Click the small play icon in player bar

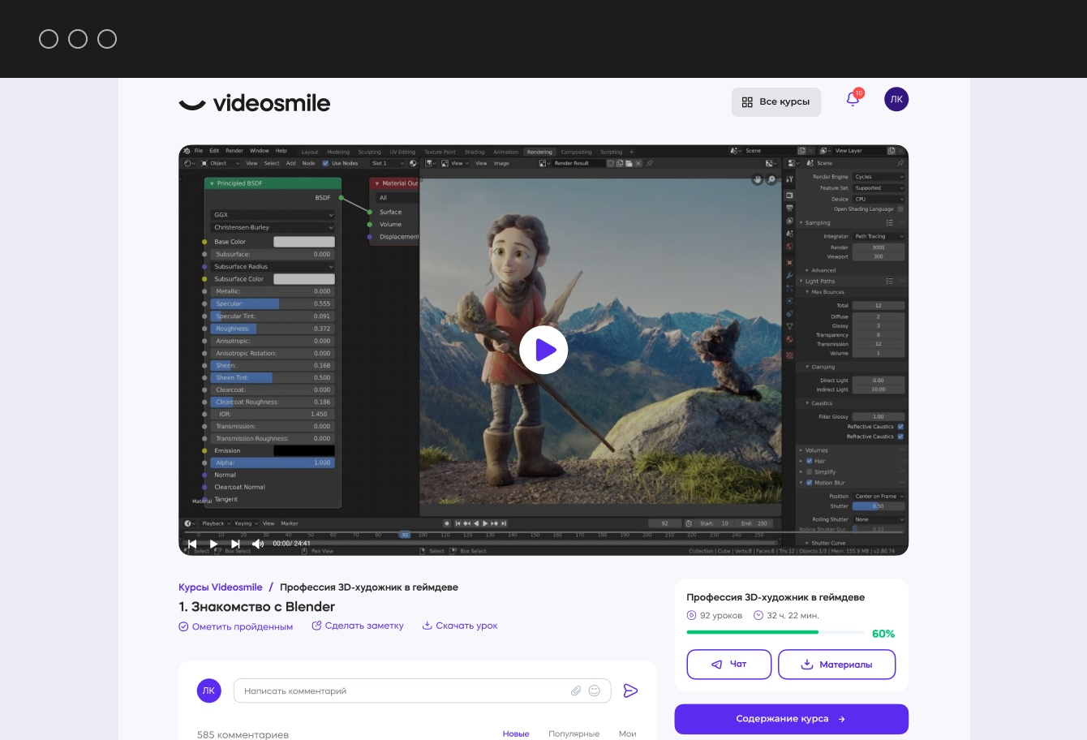pos(213,544)
